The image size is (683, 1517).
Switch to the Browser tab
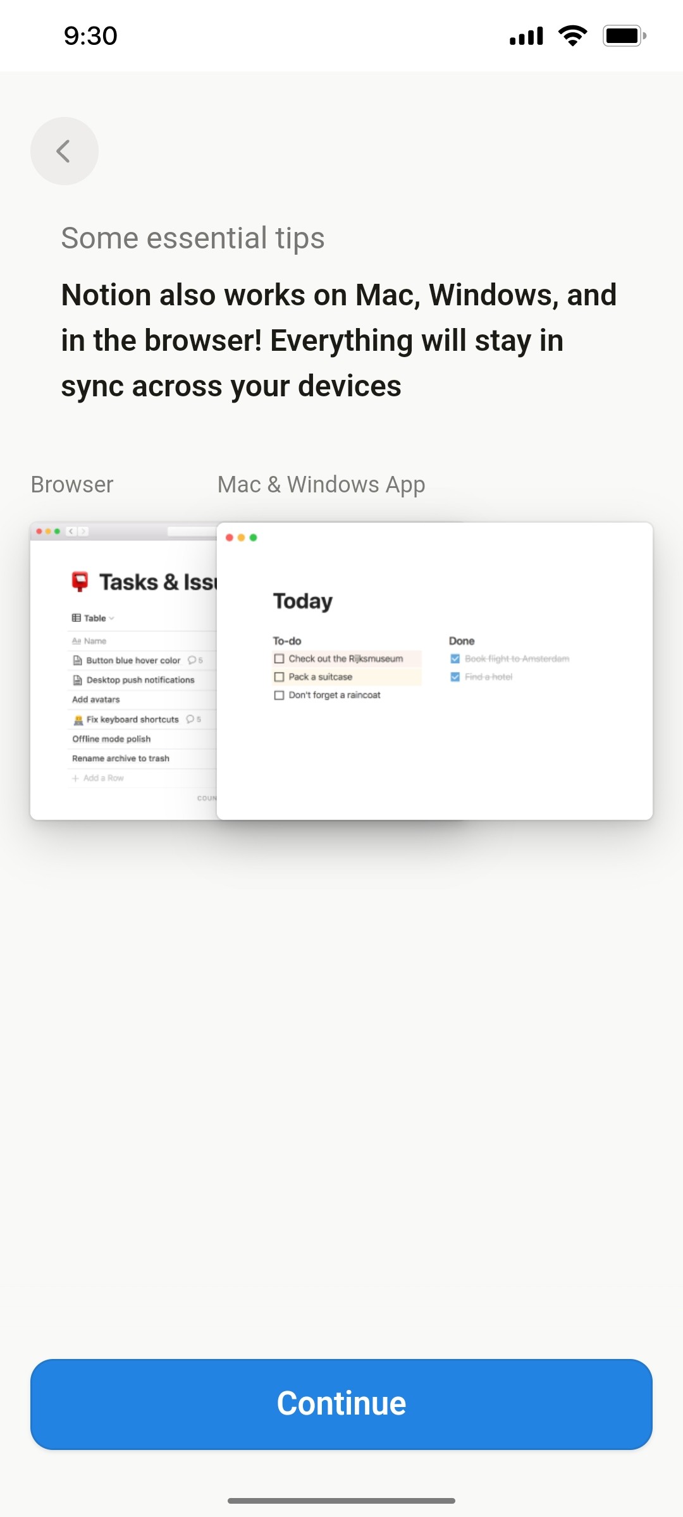(71, 484)
